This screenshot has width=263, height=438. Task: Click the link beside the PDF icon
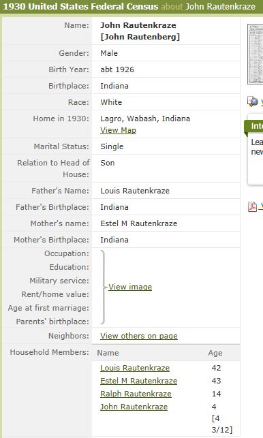262,206
